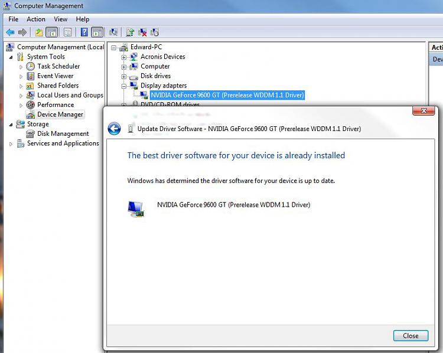Collapse the Edward-PC root node
The height and width of the screenshot is (353, 443).
click(113, 47)
